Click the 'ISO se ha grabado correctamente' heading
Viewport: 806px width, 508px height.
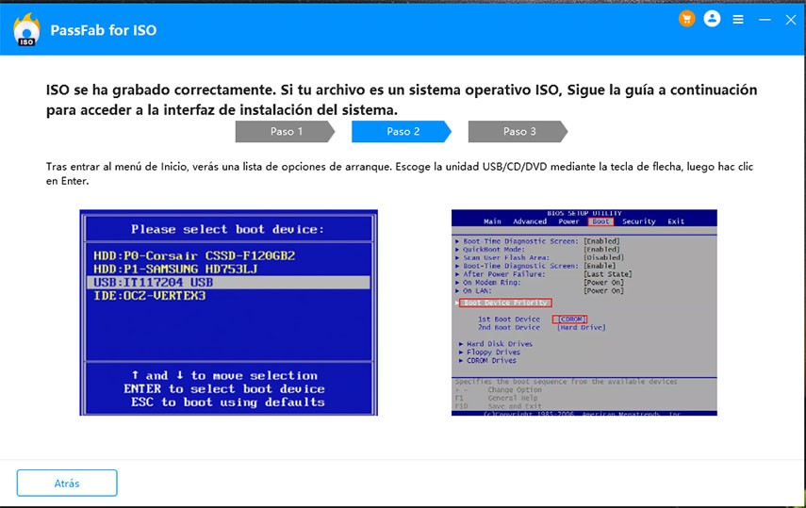click(x=402, y=100)
